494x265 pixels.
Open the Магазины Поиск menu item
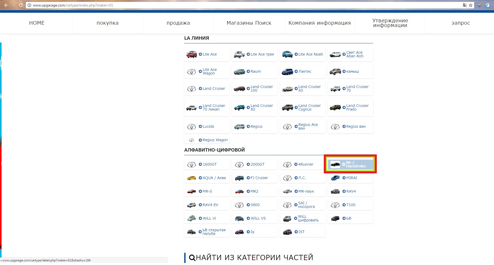pos(249,23)
